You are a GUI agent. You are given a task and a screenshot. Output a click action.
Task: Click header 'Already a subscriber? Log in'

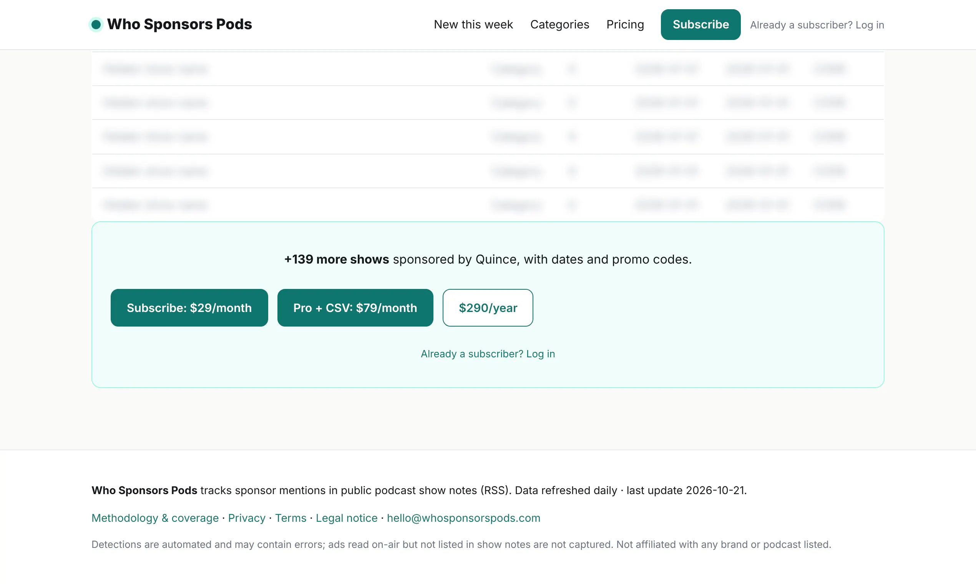pyautogui.click(x=817, y=25)
